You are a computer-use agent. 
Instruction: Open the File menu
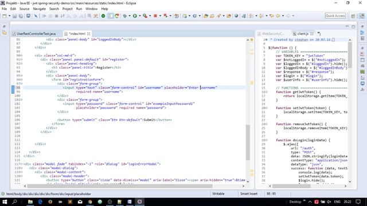(4, 9)
